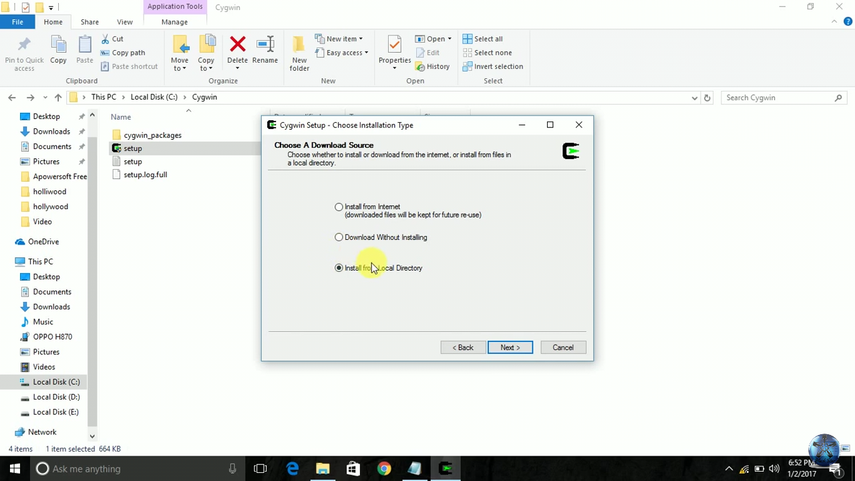Click the Pin to Quick access icon
This screenshot has height=481, width=855.
click(x=24, y=53)
